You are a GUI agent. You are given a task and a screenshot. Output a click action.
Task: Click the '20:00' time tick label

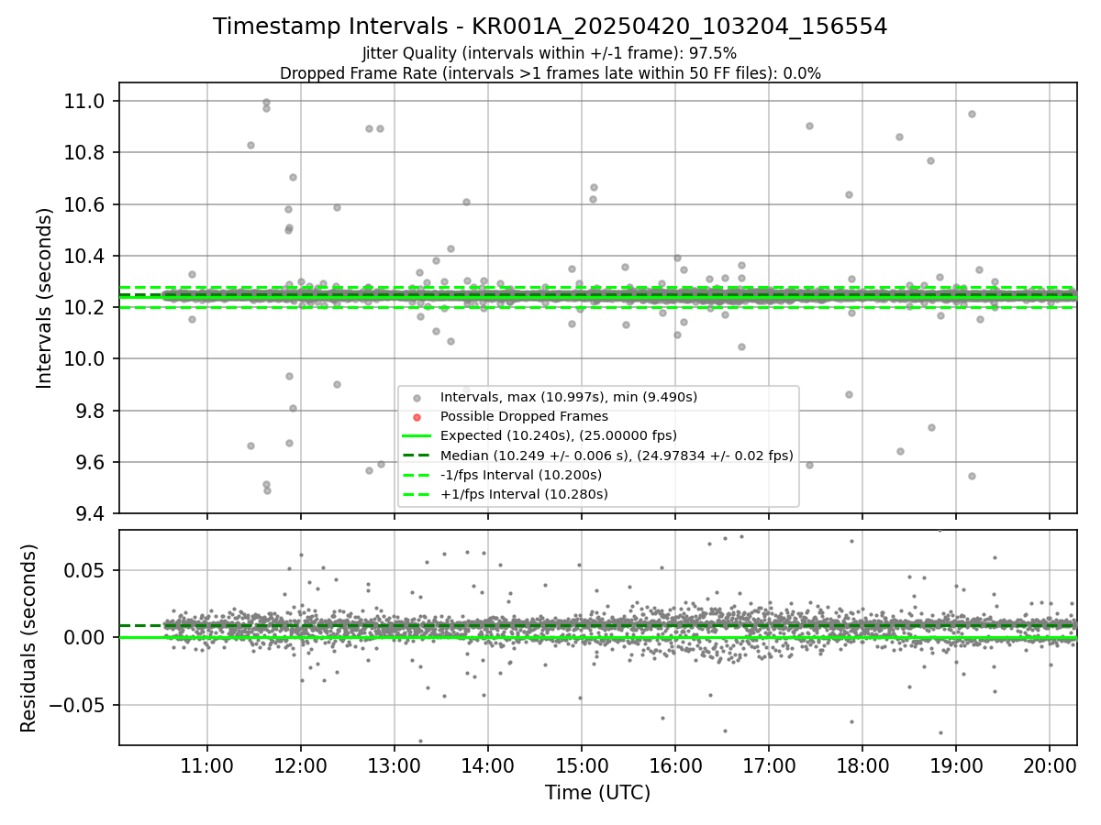point(1050,764)
